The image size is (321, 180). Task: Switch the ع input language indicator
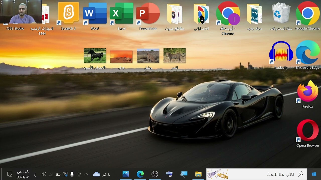click(35, 174)
